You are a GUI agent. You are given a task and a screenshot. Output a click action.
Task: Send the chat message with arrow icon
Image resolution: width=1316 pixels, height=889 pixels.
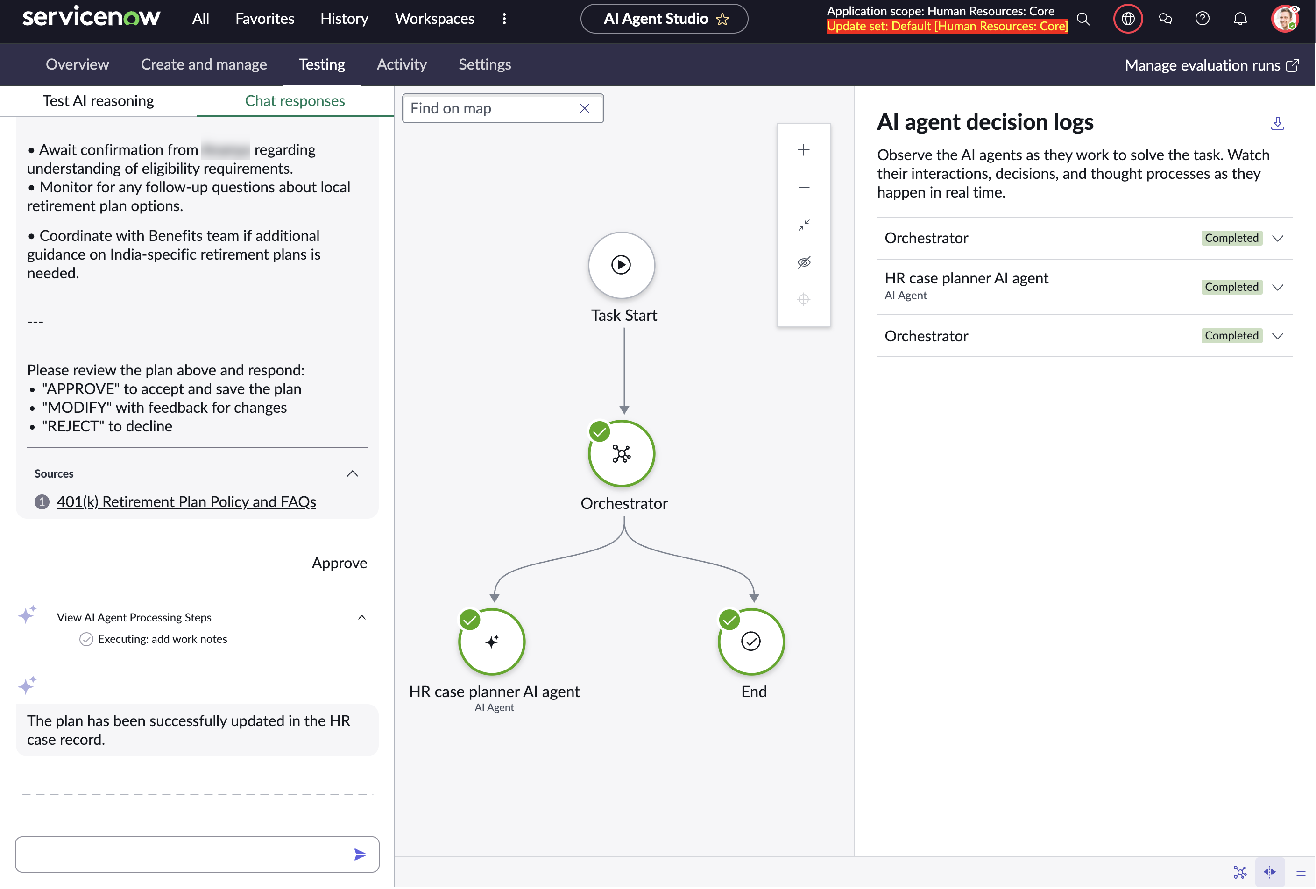(360, 854)
